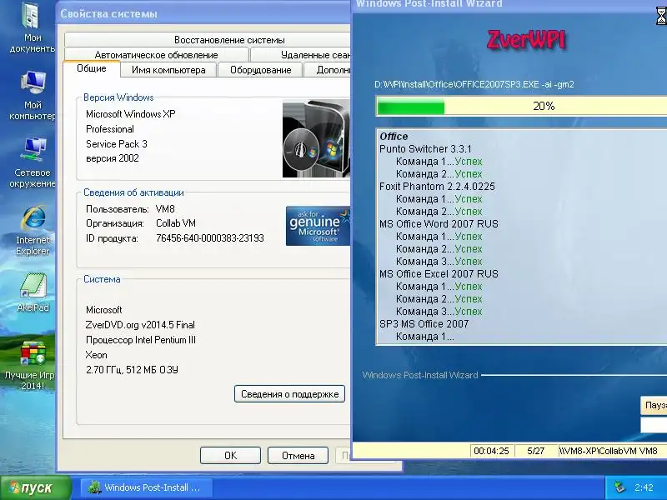Click the Система group label
The height and width of the screenshot is (500, 667).
(x=102, y=279)
